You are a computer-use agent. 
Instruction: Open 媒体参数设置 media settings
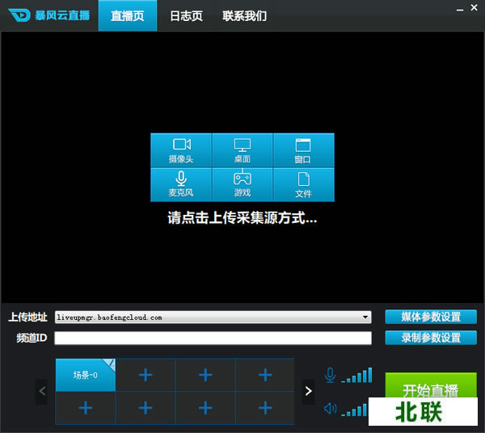pyautogui.click(x=431, y=317)
